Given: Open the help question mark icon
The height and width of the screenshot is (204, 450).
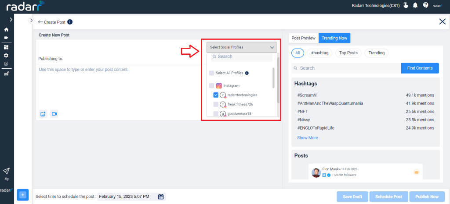Looking at the screenshot, I should (x=425, y=5).
